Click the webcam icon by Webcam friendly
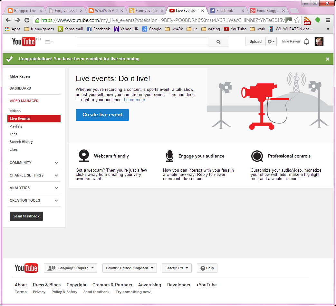 (x=84, y=156)
